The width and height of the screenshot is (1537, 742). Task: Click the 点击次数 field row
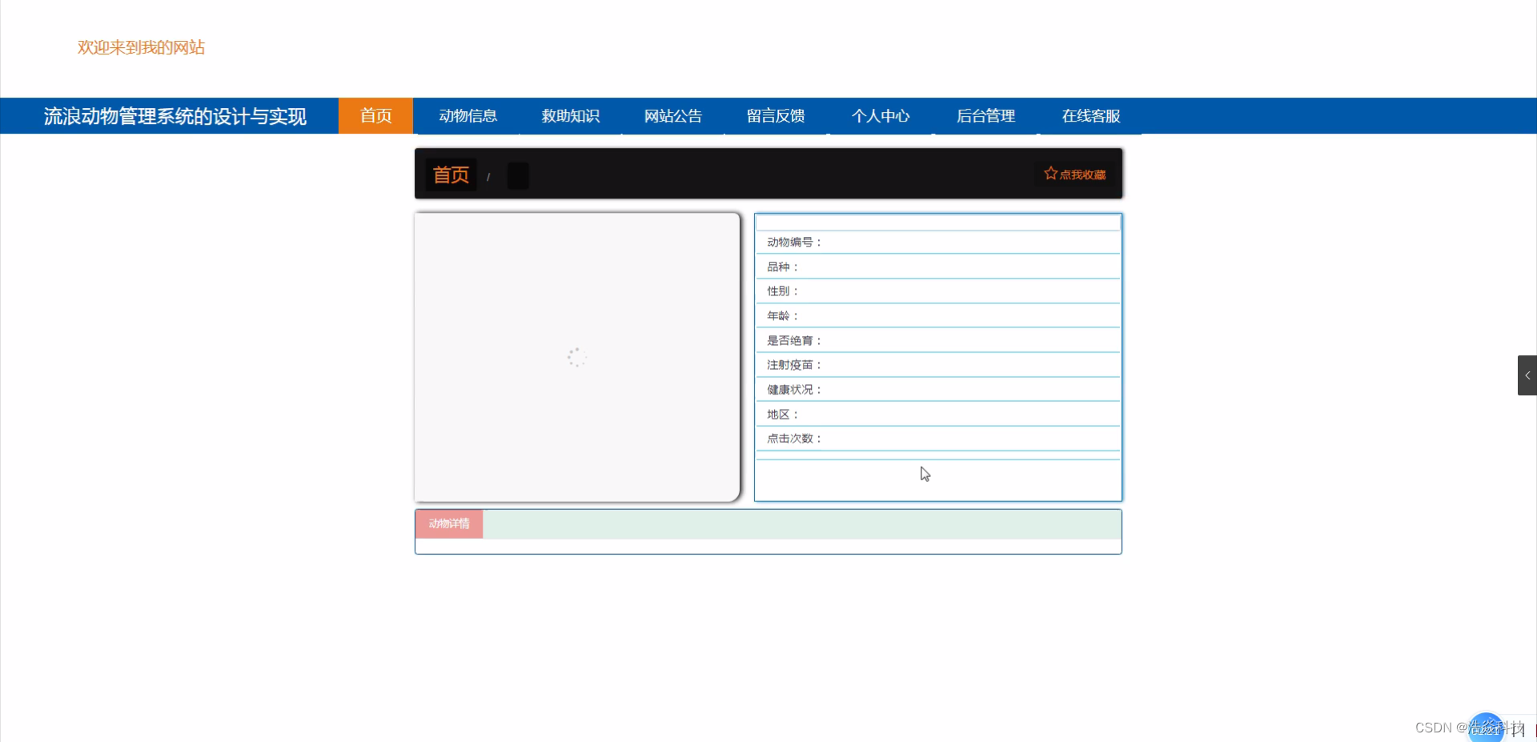coord(937,438)
